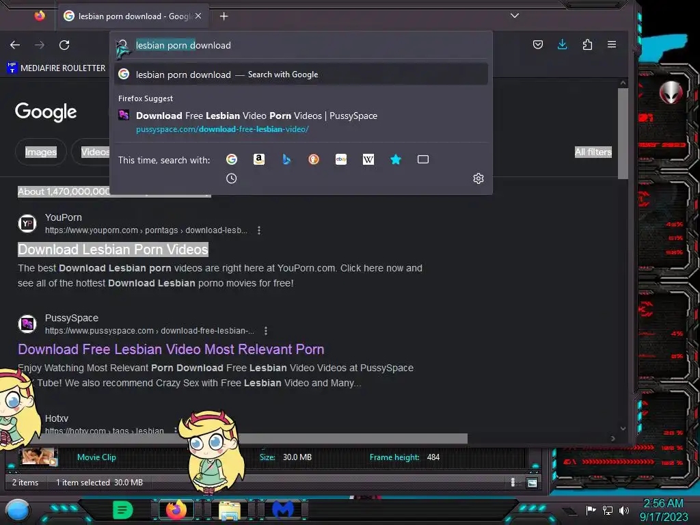Search this time with DuckDuckGo

click(314, 159)
